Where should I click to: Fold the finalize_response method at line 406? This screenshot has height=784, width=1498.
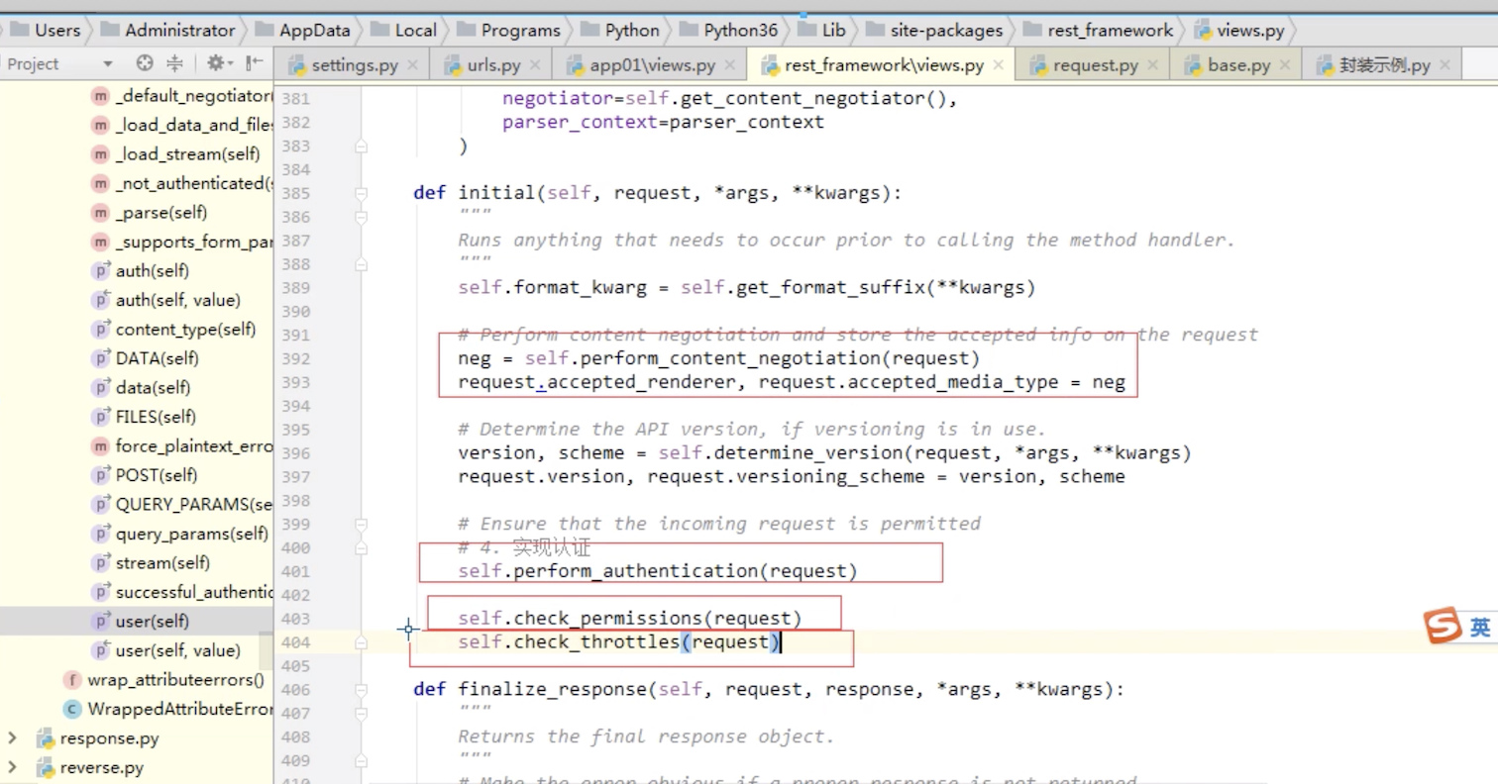[x=362, y=690]
